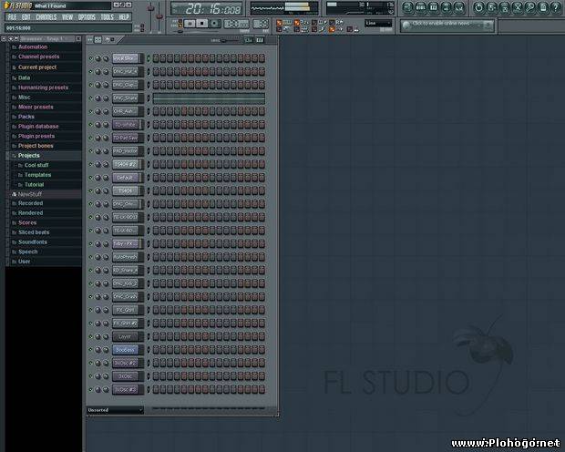Expand the Mixer presets folder

coord(36,107)
